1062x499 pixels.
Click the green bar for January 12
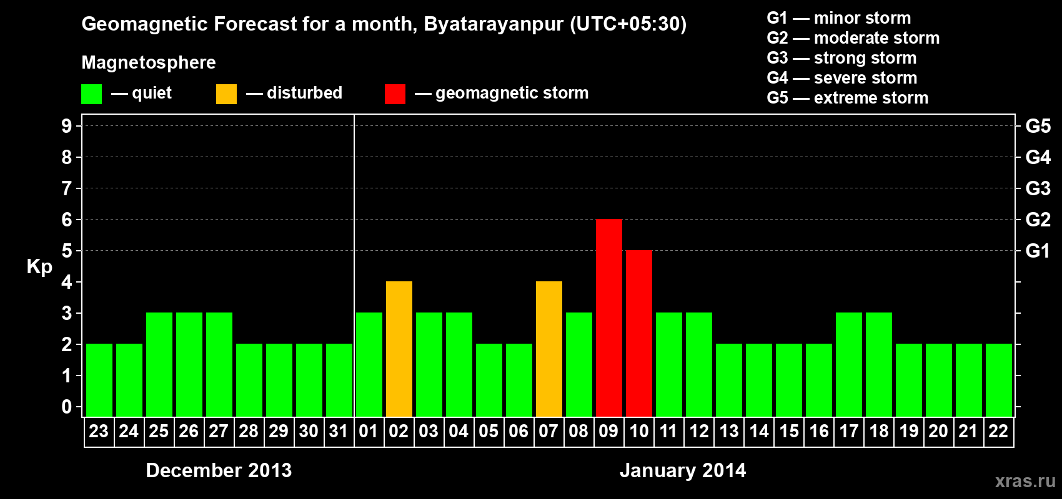[699, 364]
